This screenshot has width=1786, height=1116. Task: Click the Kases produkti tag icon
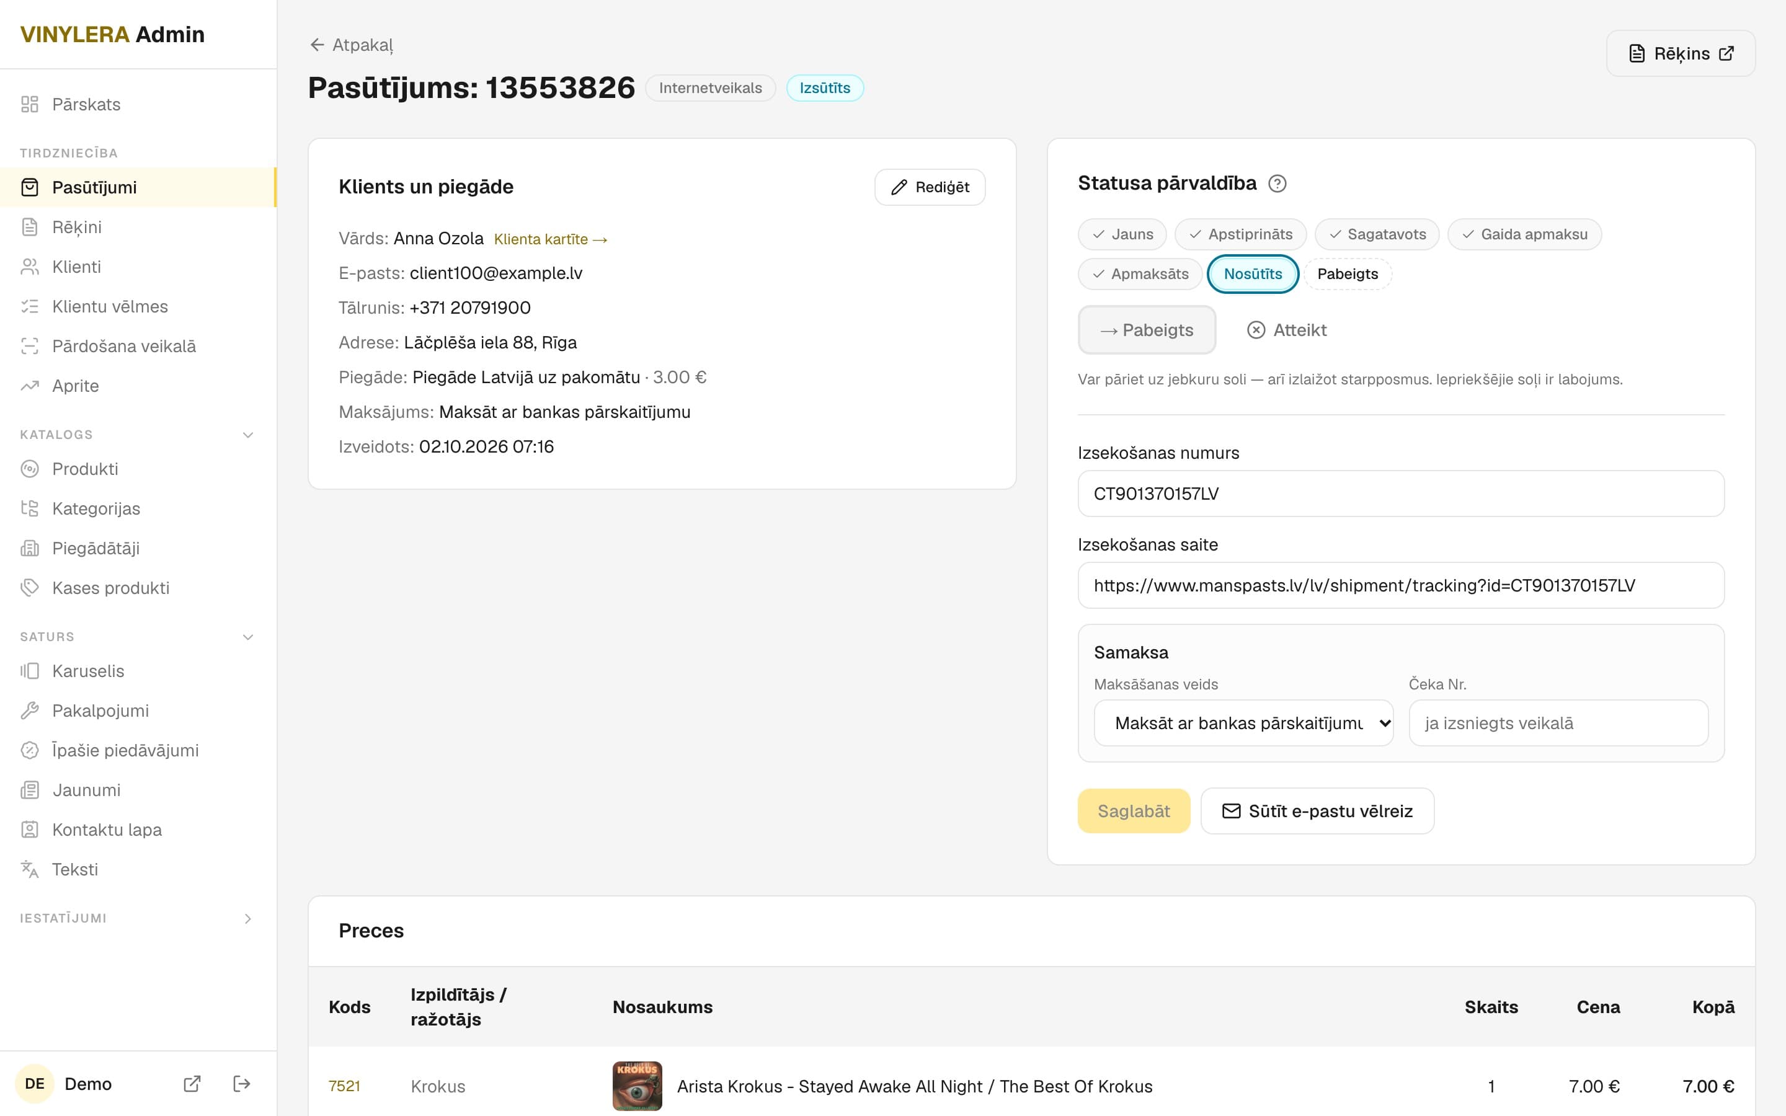click(x=30, y=588)
